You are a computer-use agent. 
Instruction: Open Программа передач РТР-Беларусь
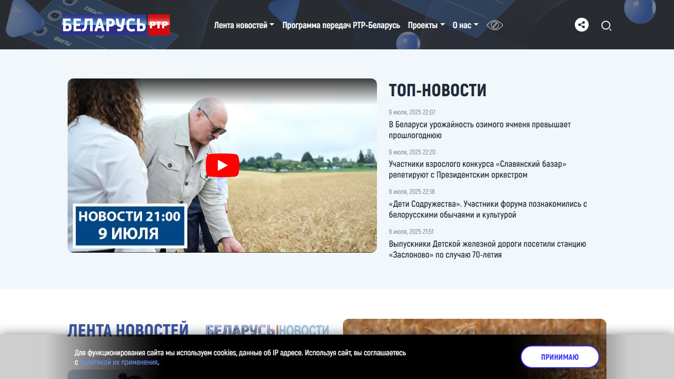click(341, 25)
